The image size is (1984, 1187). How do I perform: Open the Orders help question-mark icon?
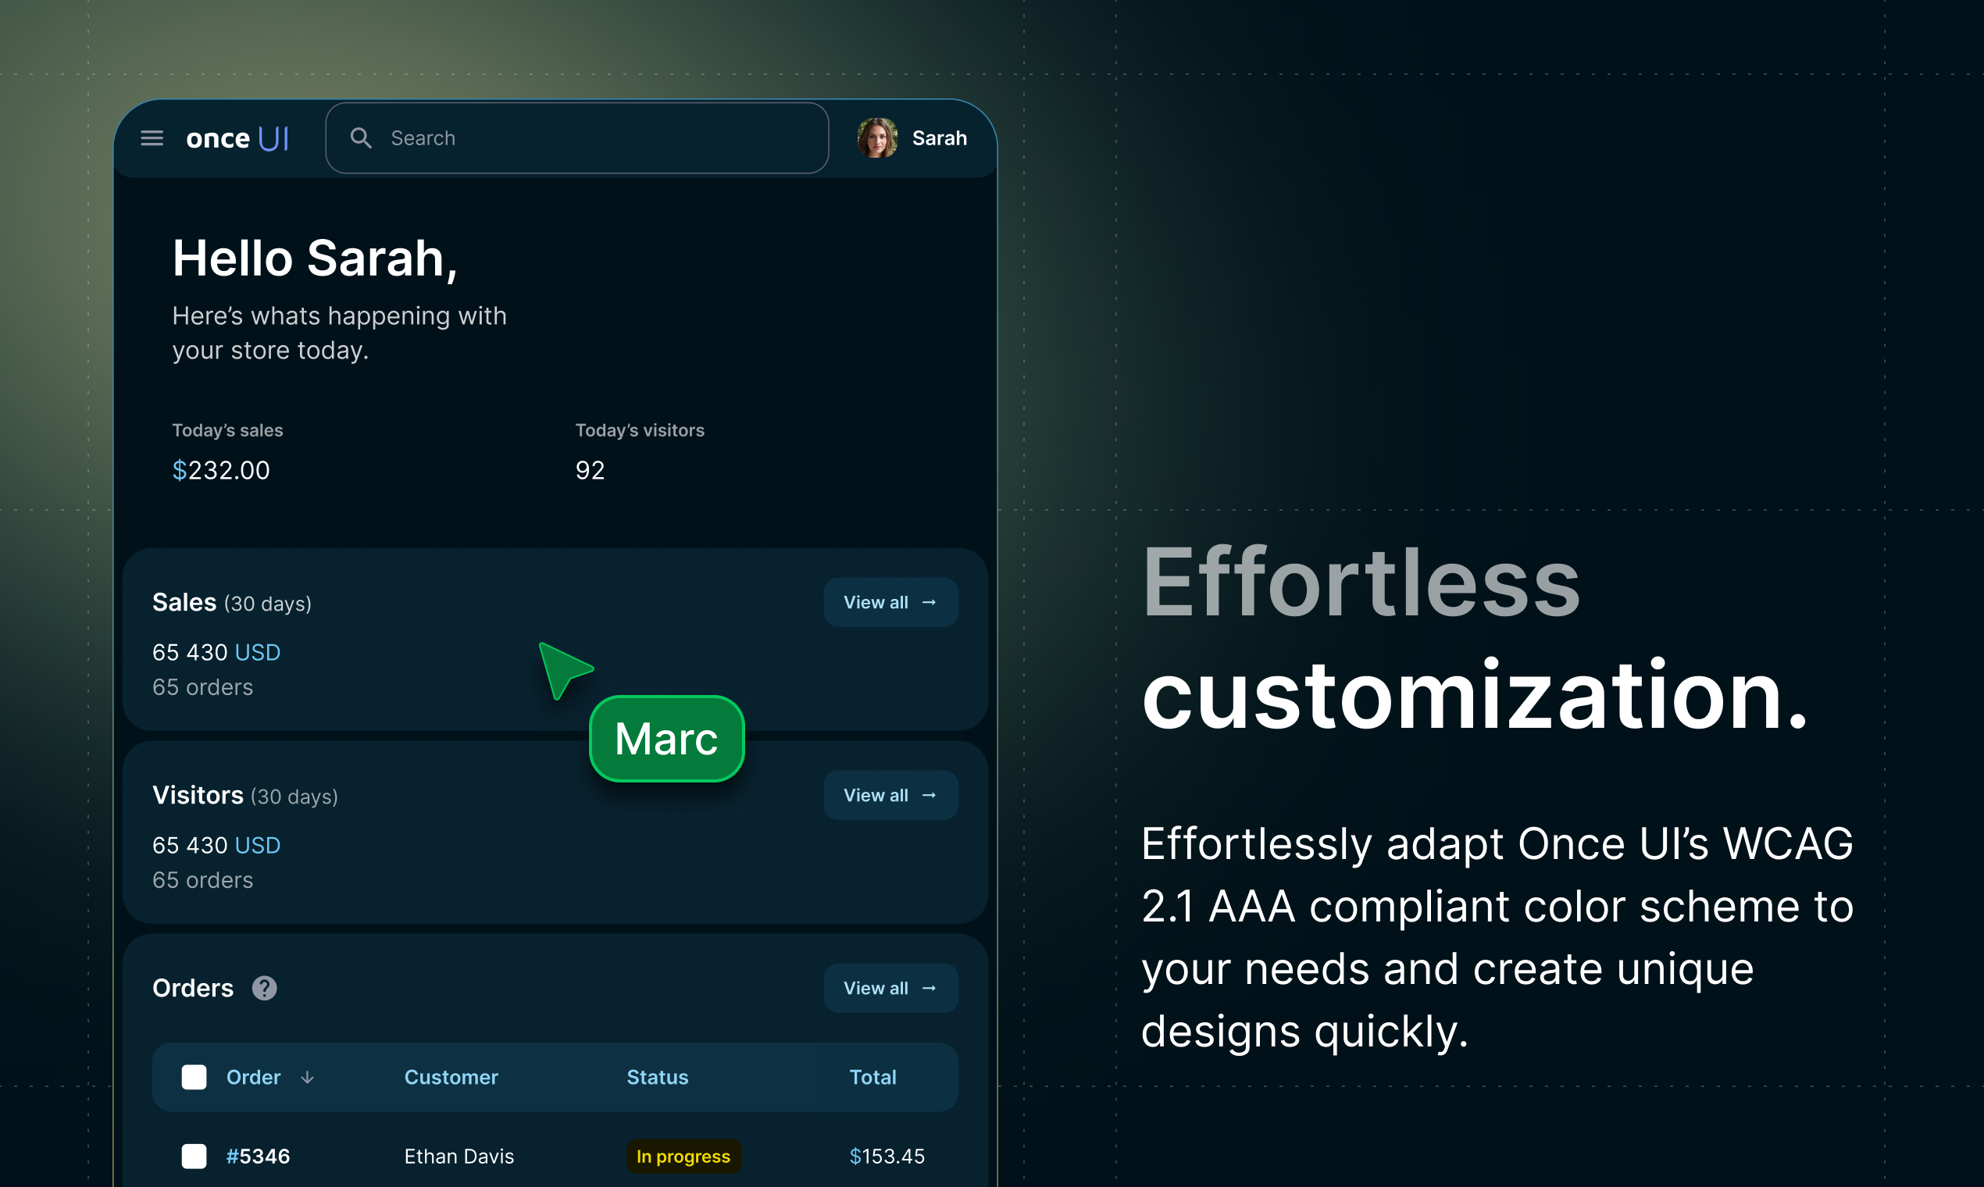click(x=264, y=989)
